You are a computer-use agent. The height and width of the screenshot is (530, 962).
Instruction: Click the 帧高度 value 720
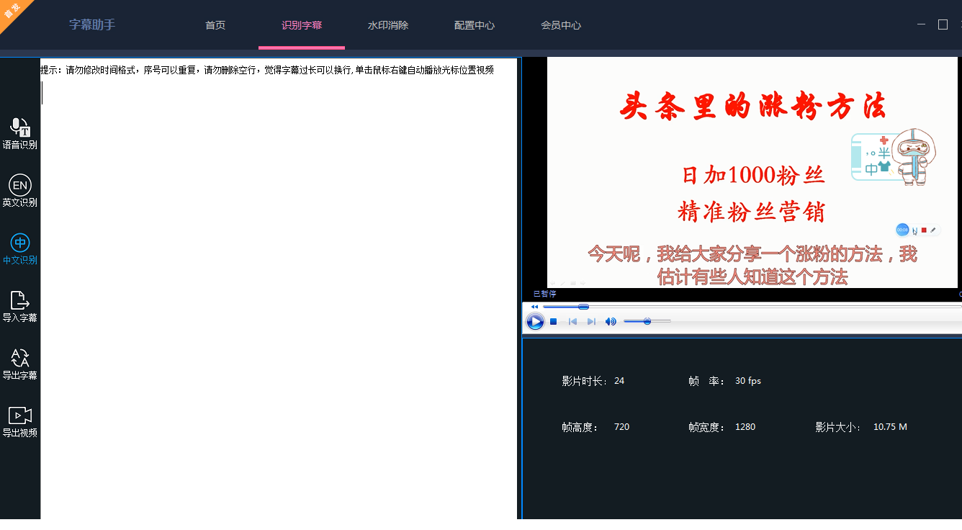tap(621, 427)
